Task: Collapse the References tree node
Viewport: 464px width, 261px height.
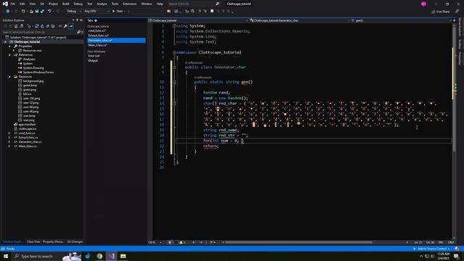Action: tap(9, 55)
